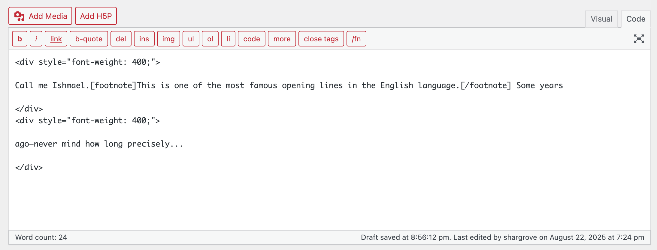
Task: Insert footnote shortcode with /fn button
Action: [x=356, y=39]
